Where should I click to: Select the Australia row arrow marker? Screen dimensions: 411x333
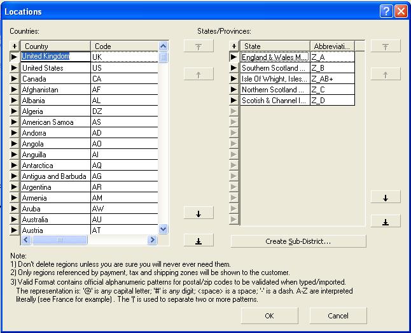point(15,219)
